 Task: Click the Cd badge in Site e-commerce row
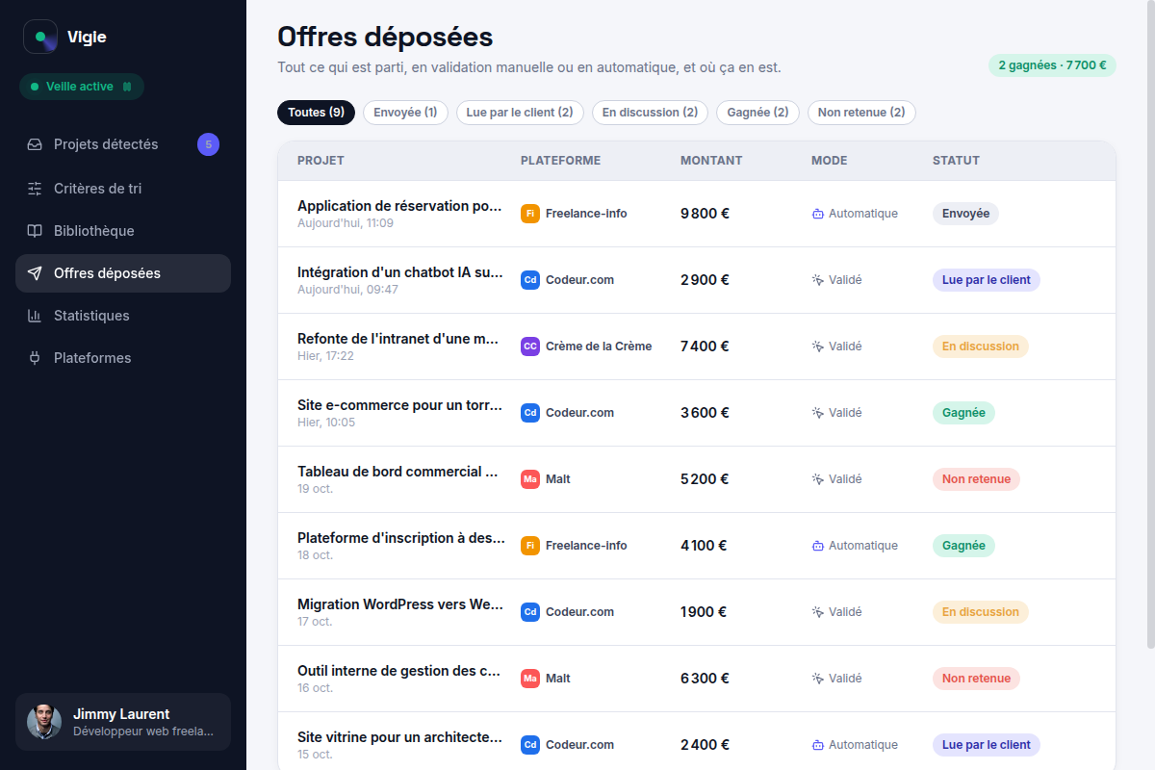pyautogui.click(x=530, y=413)
